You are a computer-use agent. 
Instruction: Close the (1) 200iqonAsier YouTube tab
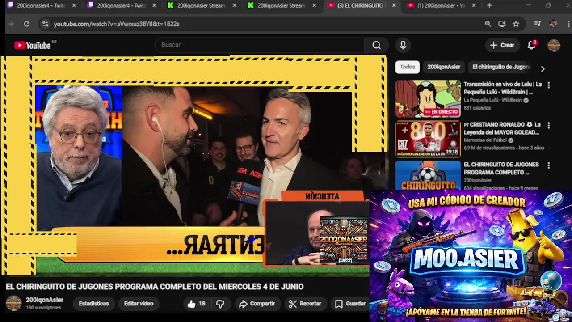pos(474,5)
